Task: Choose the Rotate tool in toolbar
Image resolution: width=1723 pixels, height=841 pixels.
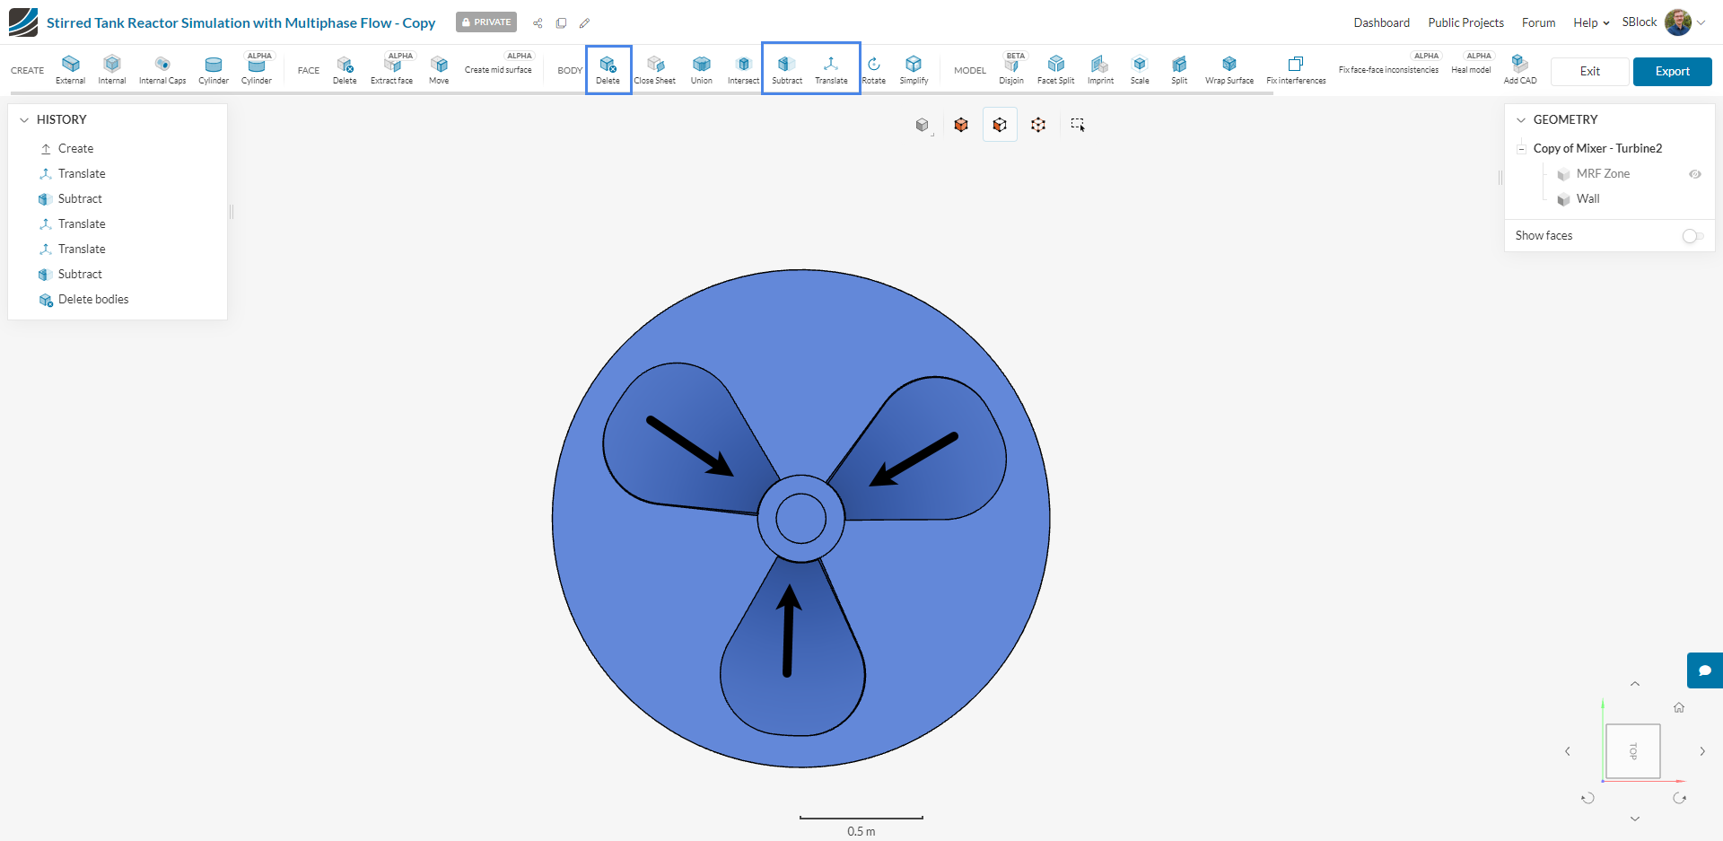Action: tap(873, 69)
